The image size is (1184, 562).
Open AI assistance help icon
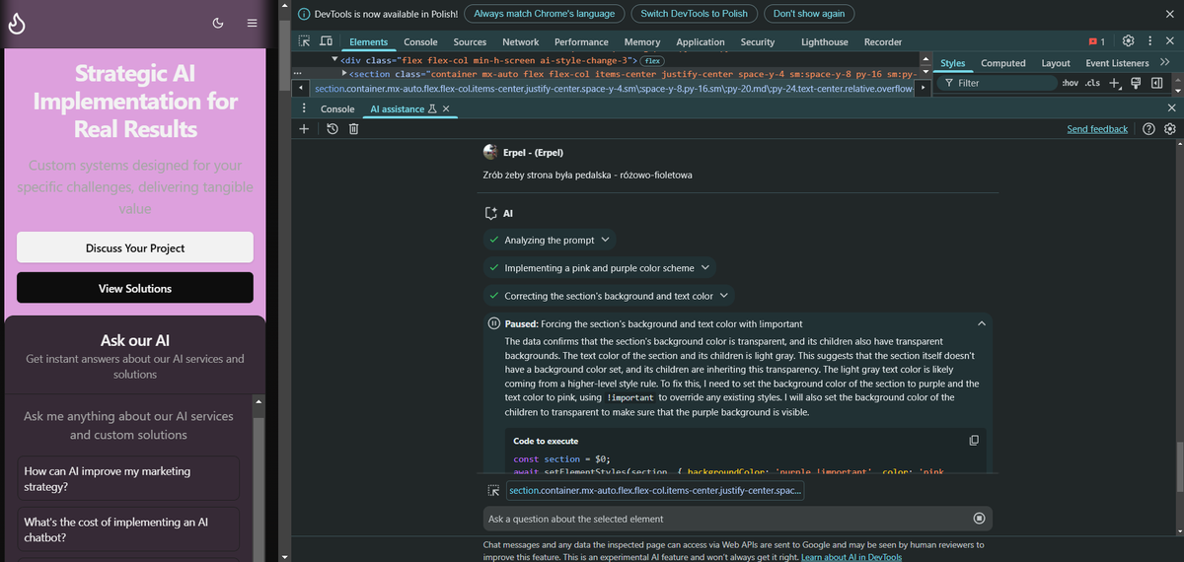click(1148, 129)
